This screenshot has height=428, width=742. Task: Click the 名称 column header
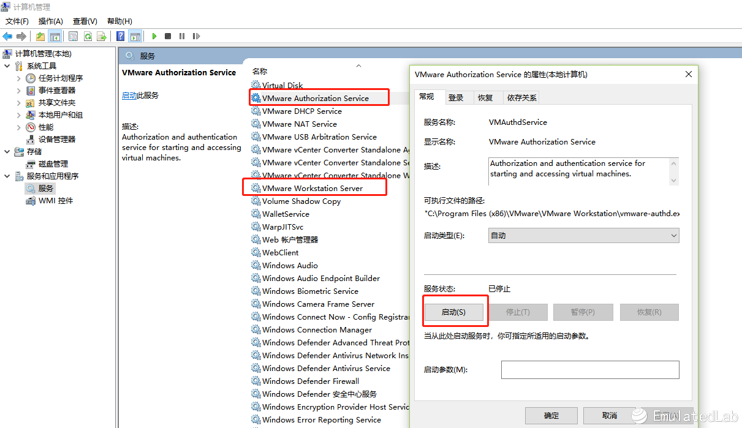260,72
